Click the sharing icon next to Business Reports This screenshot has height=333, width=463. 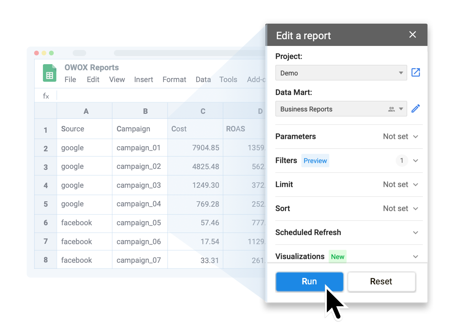pyautogui.click(x=391, y=109)
